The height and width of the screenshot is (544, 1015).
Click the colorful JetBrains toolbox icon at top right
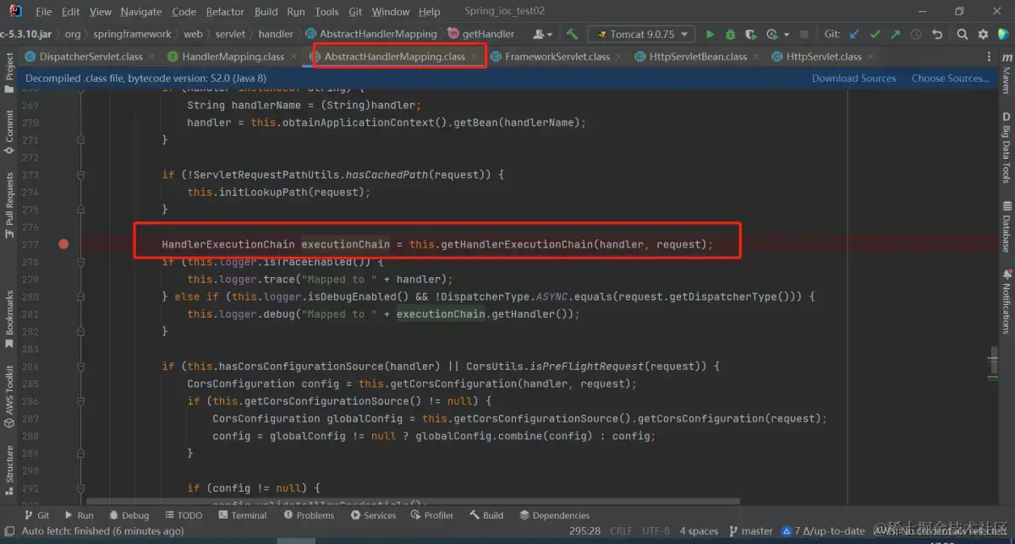click(x=1003, y=35)
